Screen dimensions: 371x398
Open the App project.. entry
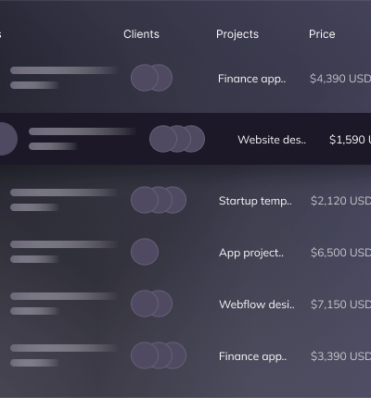click(x=251, y=253)
